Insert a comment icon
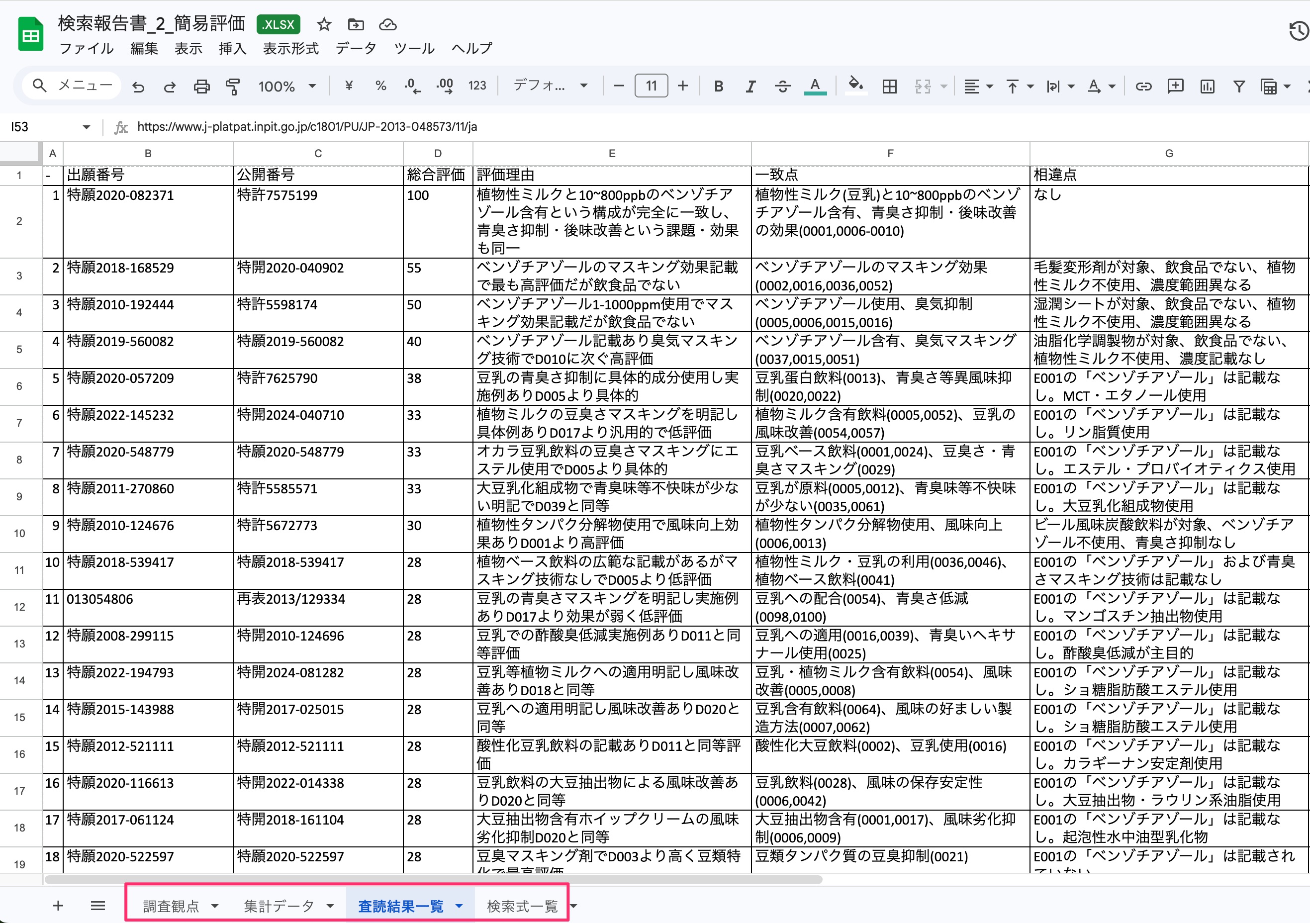The image size is (1310, 923). click(1175, 86)
